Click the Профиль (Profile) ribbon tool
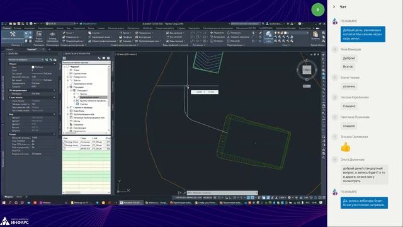403x227 pixels. (x=126, y=37)
